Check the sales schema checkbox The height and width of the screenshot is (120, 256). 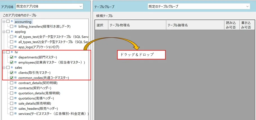8,67
